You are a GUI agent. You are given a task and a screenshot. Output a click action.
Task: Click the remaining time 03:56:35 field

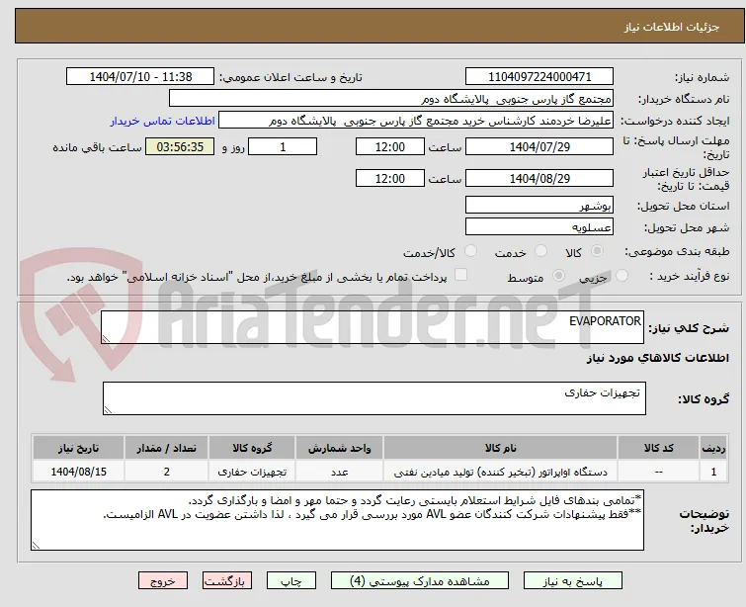pos(180,146)
